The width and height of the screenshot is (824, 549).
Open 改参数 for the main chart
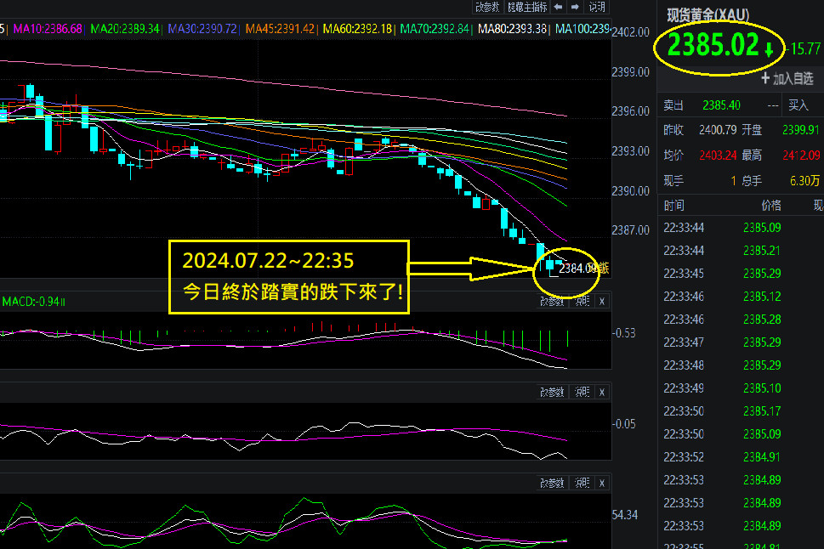pyautogui.click(x=487, y=7)
